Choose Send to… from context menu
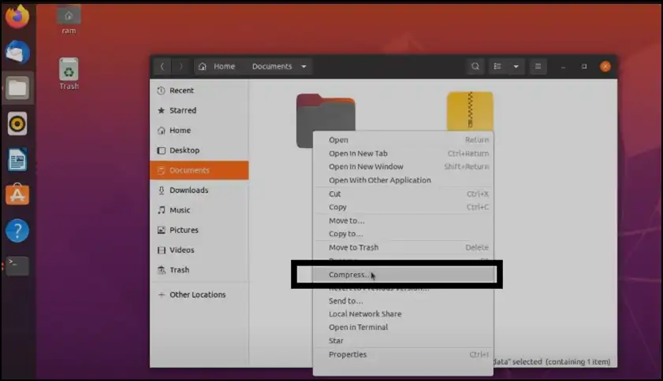The image size is (663, 381). [x=404, y=301]
